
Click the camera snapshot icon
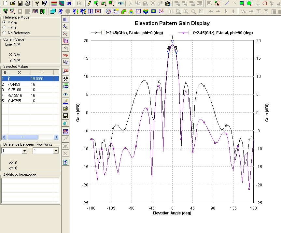167,4
